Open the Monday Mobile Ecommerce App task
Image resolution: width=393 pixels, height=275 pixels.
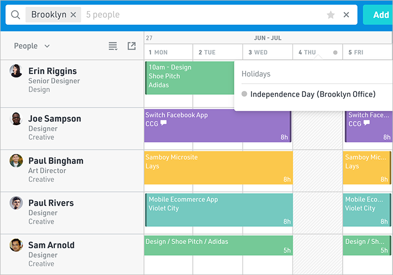pyautogui.click(x=219, y=210)
